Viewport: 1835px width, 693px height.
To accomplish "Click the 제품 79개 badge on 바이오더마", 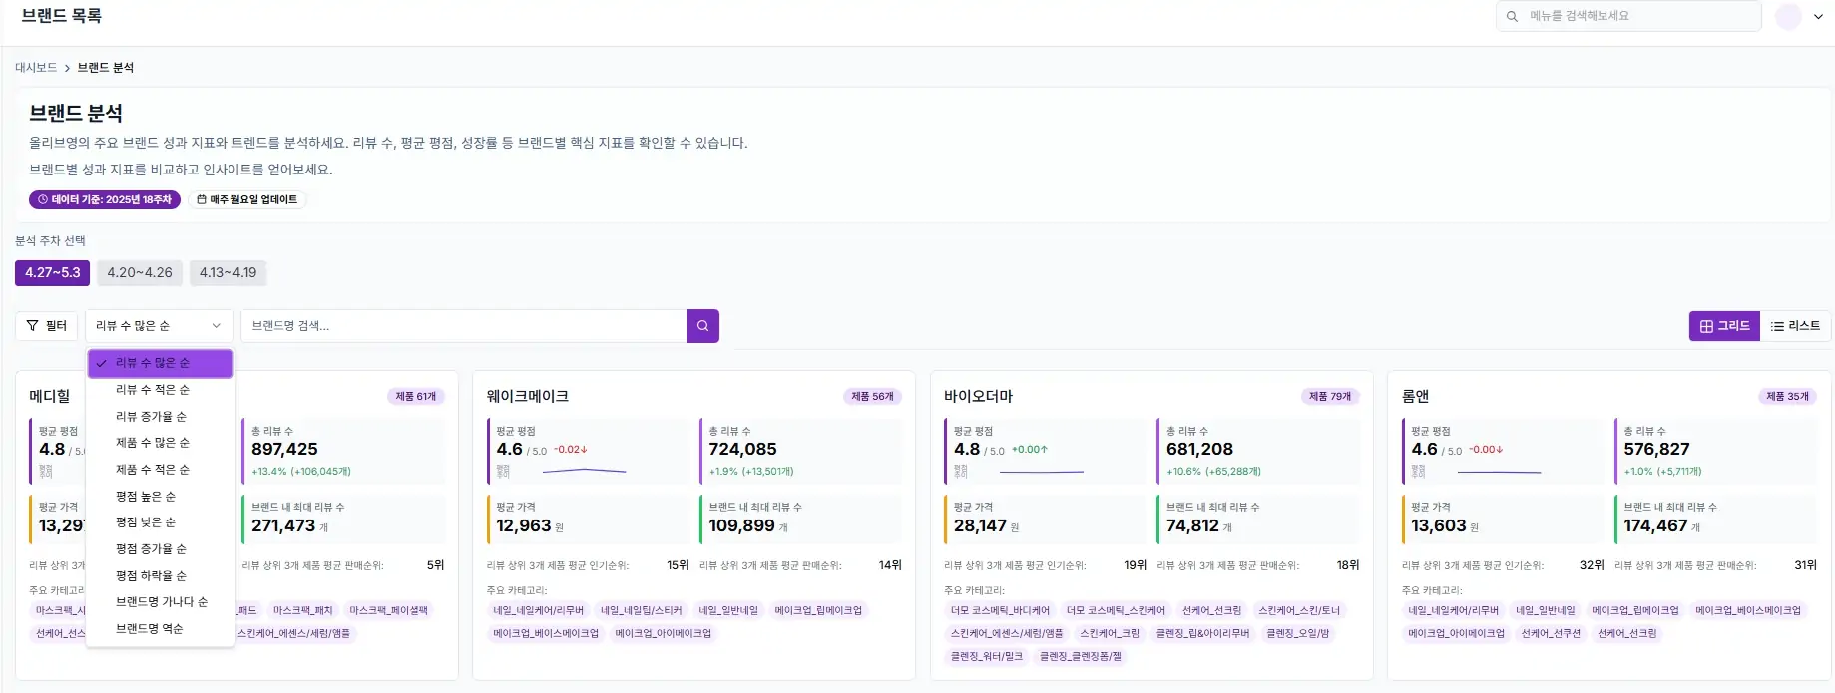I will coord(1330,396).
